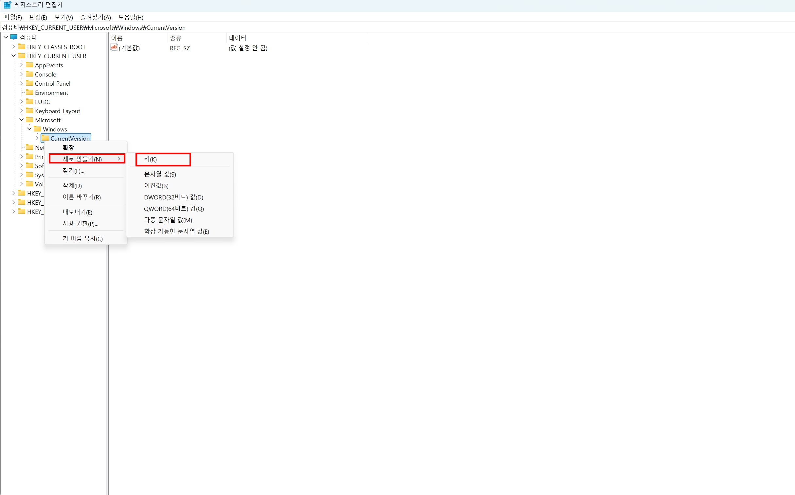Select DWORD(32비트) 값(D) menu entry

(x=173, y=197)
